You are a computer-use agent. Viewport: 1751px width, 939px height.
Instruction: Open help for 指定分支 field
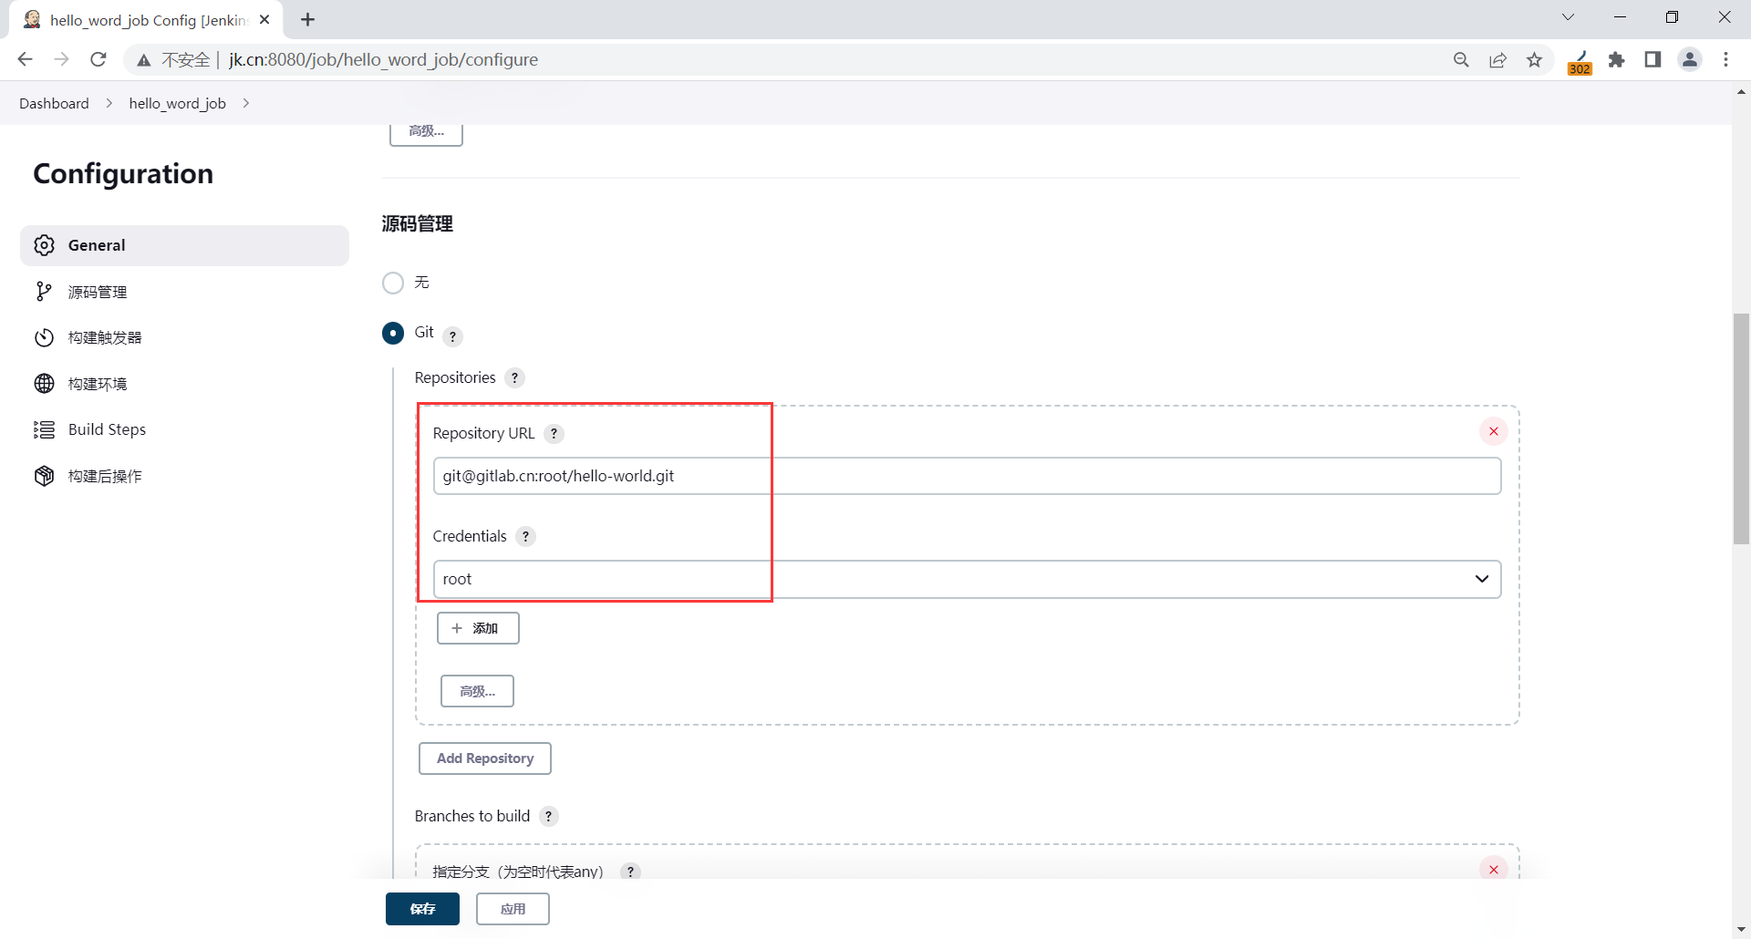[x=630, y=872]
